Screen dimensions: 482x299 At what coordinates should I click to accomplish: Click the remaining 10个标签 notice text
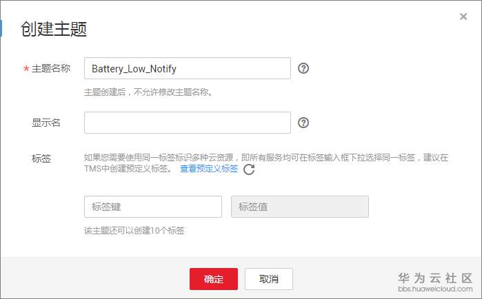tap(134, 231)
